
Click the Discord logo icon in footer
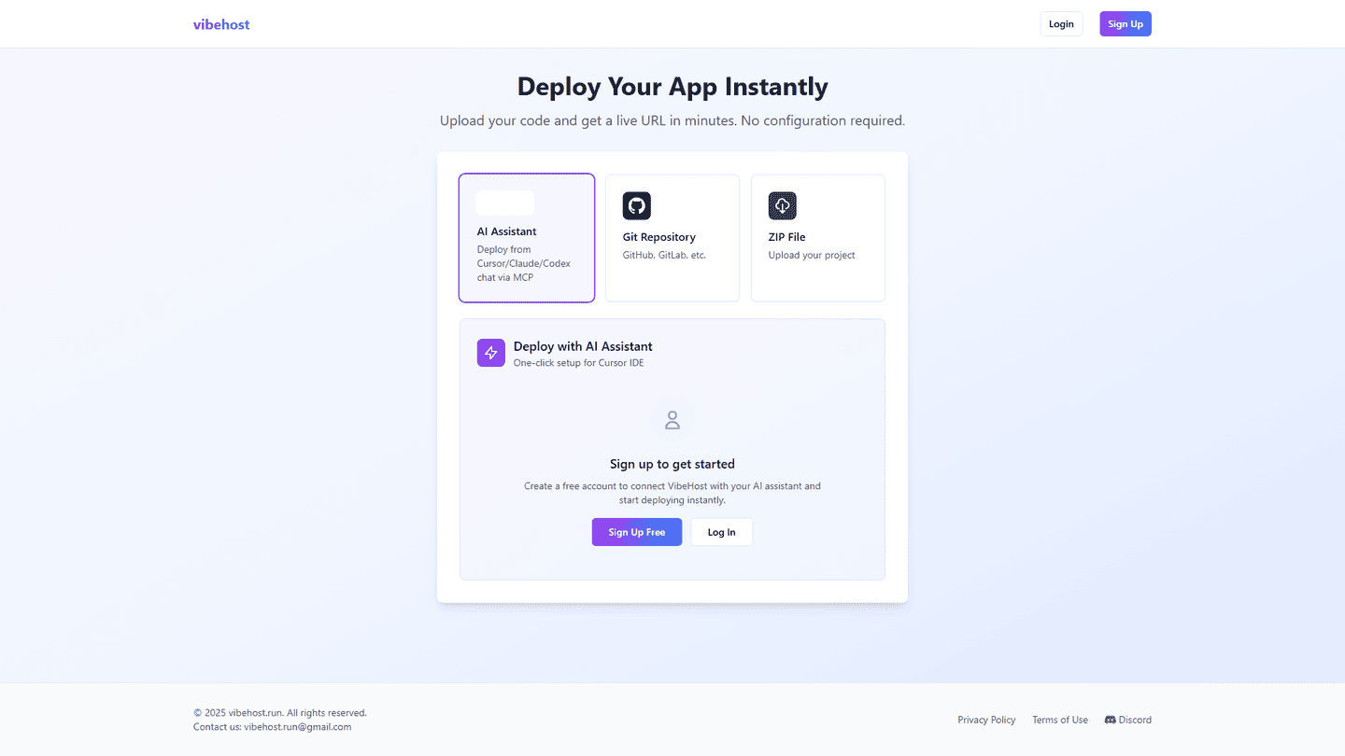pyautogui.click(x=1111, y=720)
